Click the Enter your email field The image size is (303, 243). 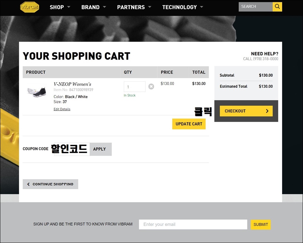coord(193,224)
